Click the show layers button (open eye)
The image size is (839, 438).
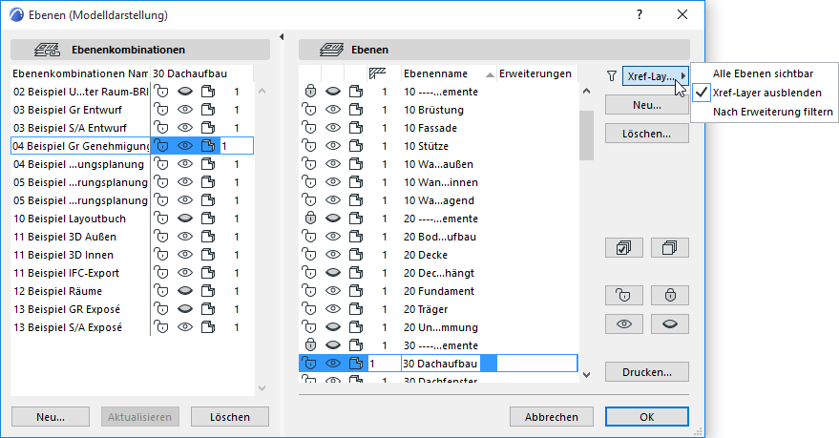624,324
